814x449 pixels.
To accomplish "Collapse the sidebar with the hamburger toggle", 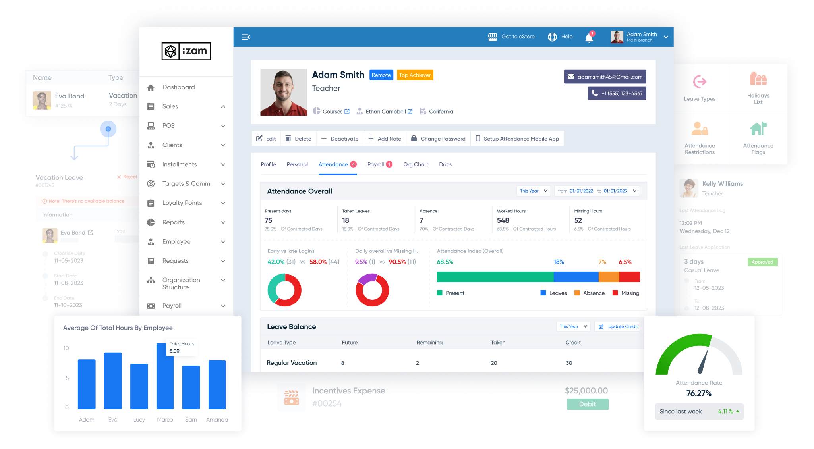I will (x=246, y=37).
